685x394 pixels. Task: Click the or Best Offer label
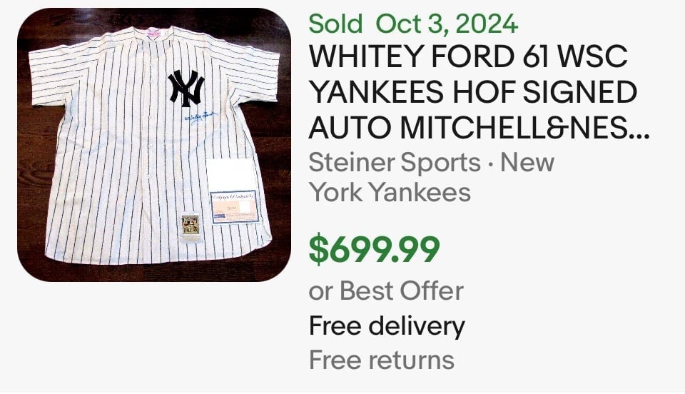click(386, 291)
